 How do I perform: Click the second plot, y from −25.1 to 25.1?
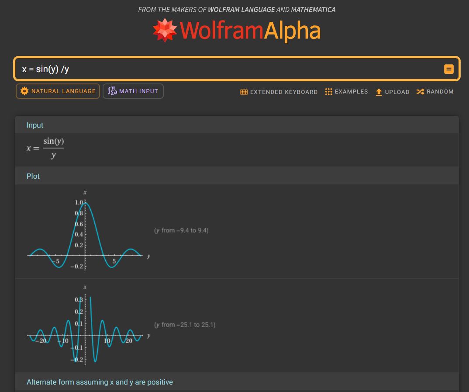pos(89,325)
